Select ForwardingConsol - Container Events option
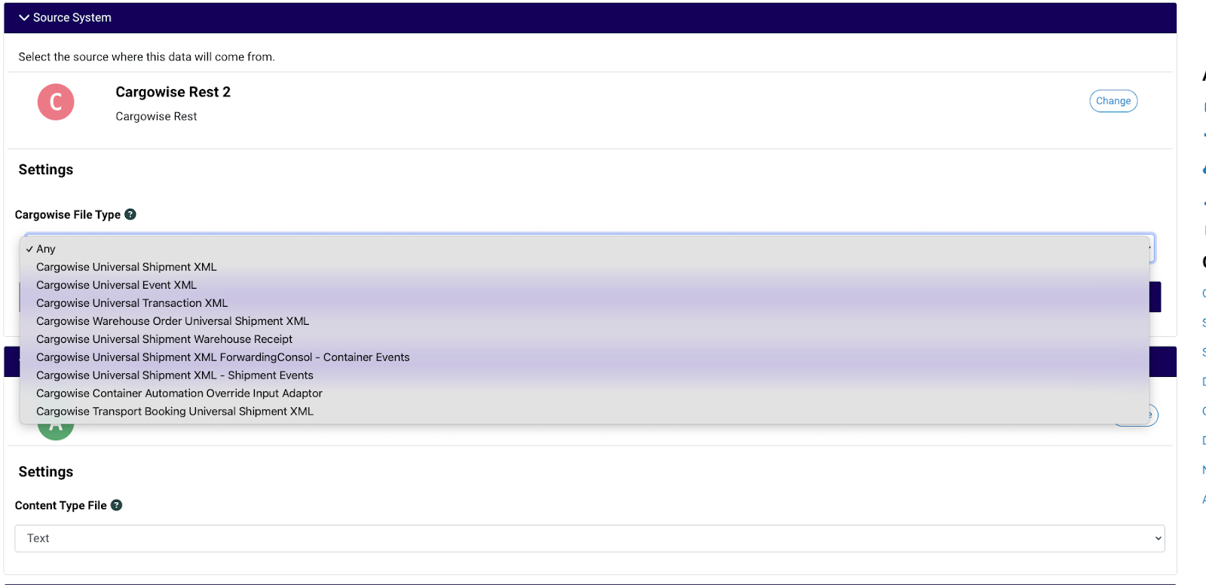 584,357
